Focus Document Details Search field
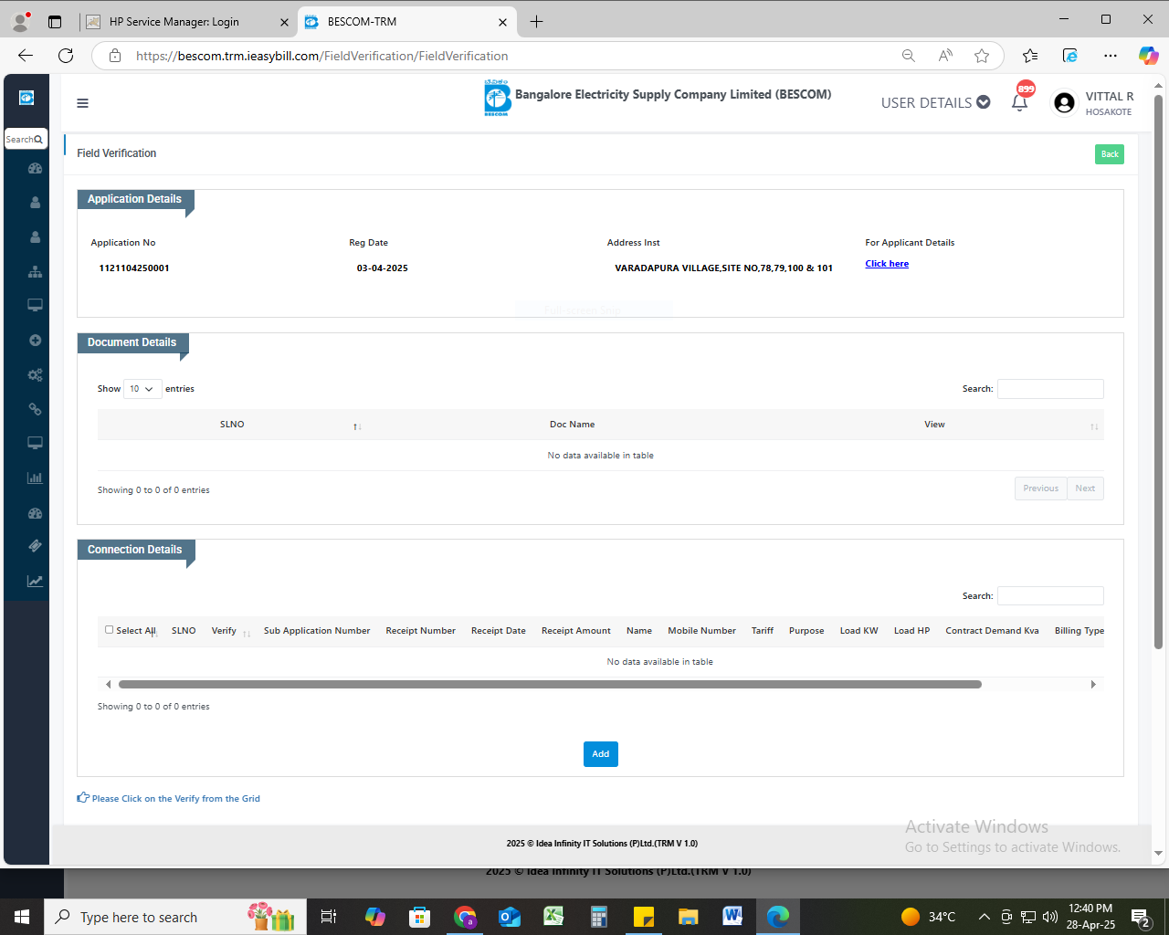The image size is (1169, 935). [1050, 389]
